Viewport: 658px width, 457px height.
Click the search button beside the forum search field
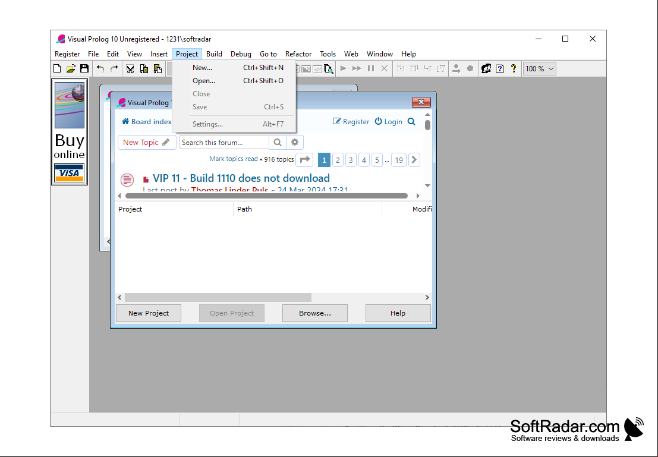pos(278,142)
